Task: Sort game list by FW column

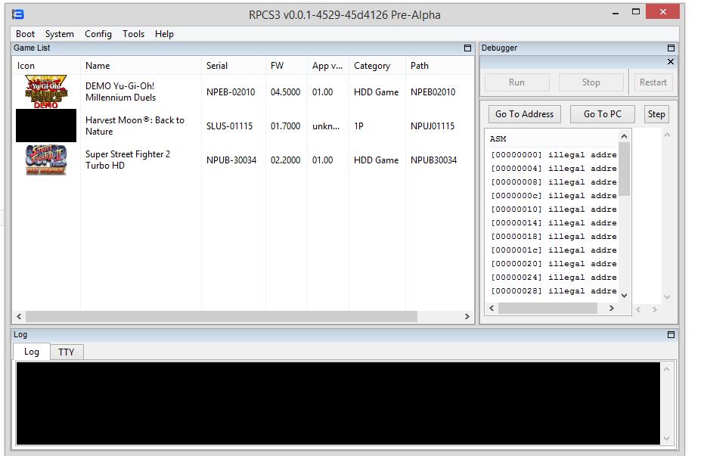Action: 287,66
